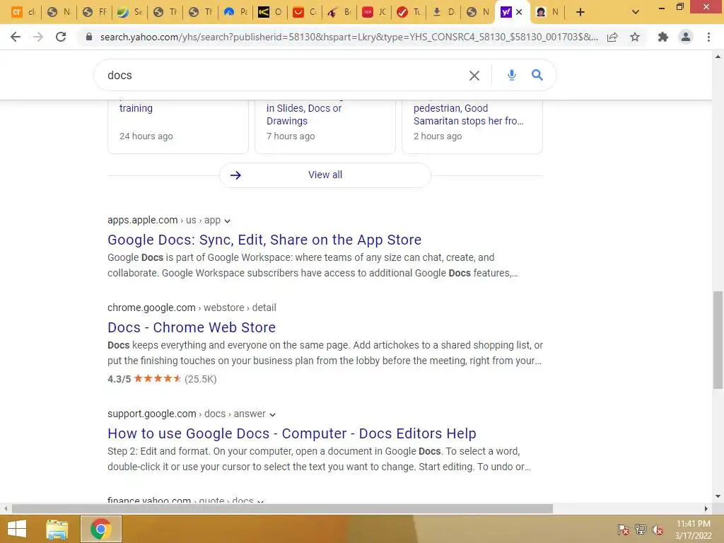Click the lock icon in address bar

[89, 37]
